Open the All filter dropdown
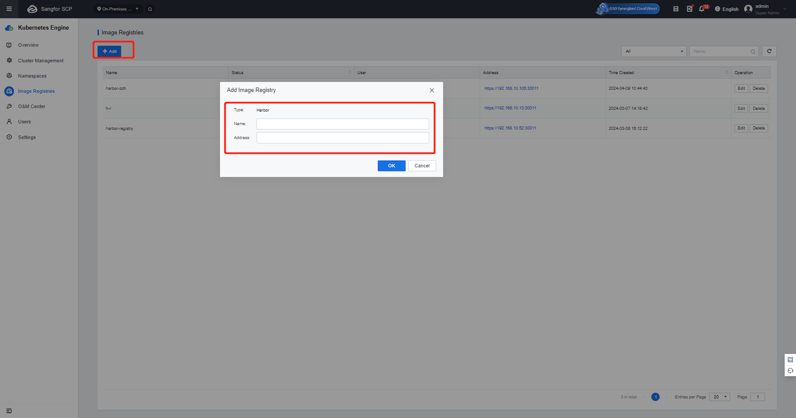Image resolution: width=796 pixels, height=418 pixels. (654, 51)
